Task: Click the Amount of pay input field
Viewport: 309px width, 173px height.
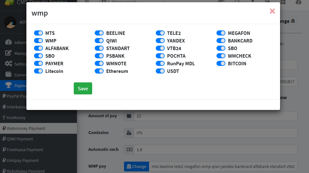Action: pyautogui.click(x=216, y=116)
